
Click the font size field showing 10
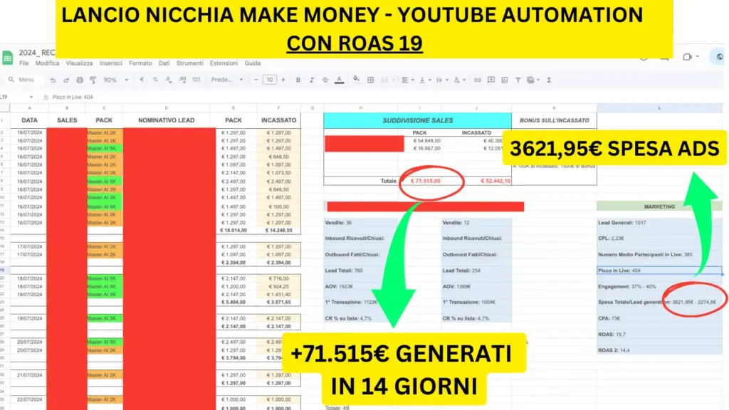click(270, 80)
